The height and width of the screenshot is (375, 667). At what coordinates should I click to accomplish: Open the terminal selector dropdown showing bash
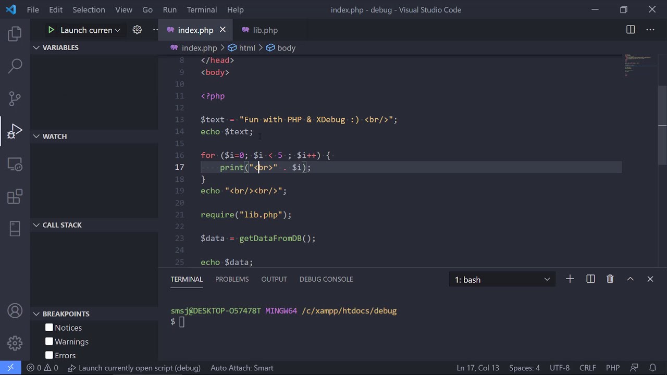[502, 280]
